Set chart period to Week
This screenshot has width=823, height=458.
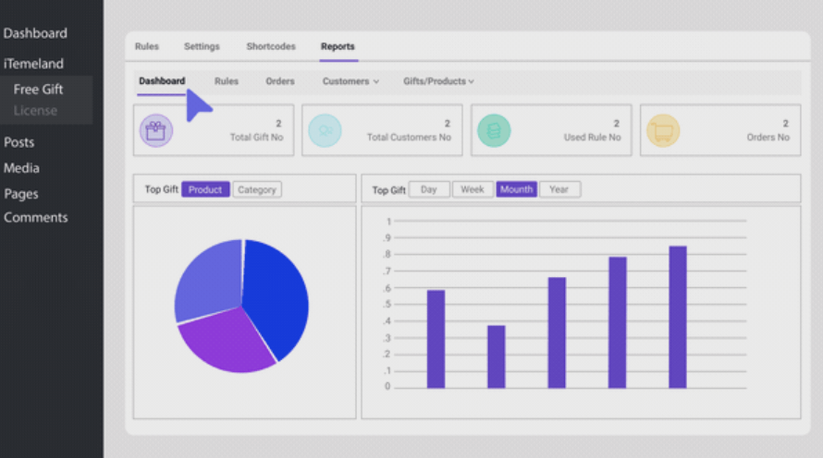pos(473,189)
